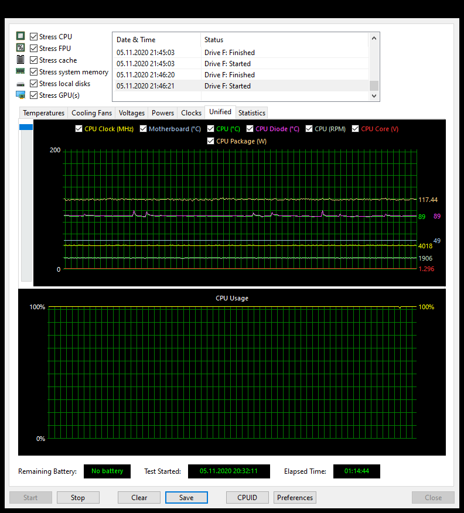Open the Statistics tab

tap(252, 113)
